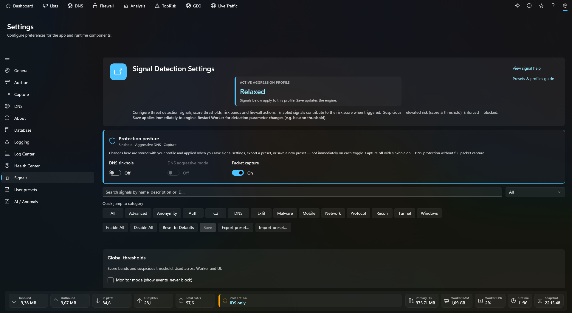Open the Firewall menu
Screen dimensions: 572x313
point(103,6)
